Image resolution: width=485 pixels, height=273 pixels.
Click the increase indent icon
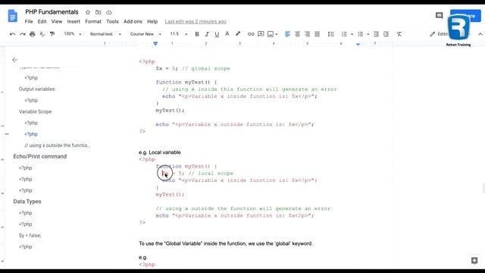(386, 34)
